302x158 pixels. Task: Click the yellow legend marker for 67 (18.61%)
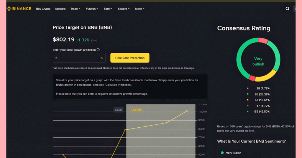click(248, 100)
